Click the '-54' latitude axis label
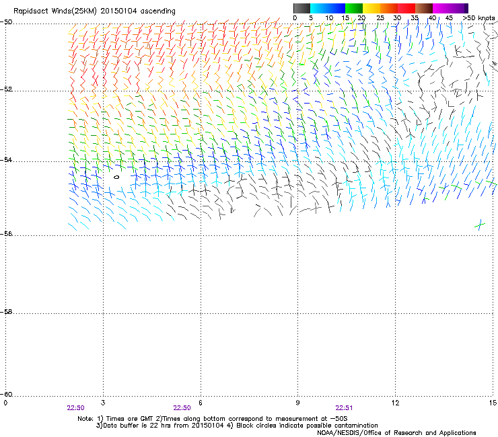The height and width of the screenshot is (437, 498). (x=6, y=159)
